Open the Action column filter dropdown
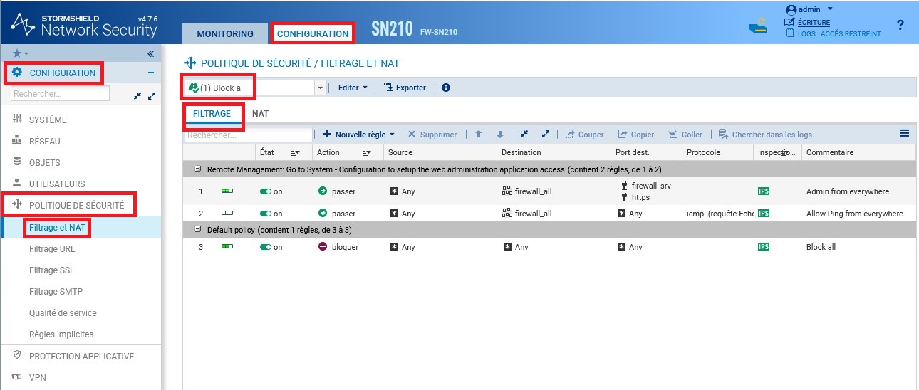The height and width of the screenshot is (390, 919). 368,153
